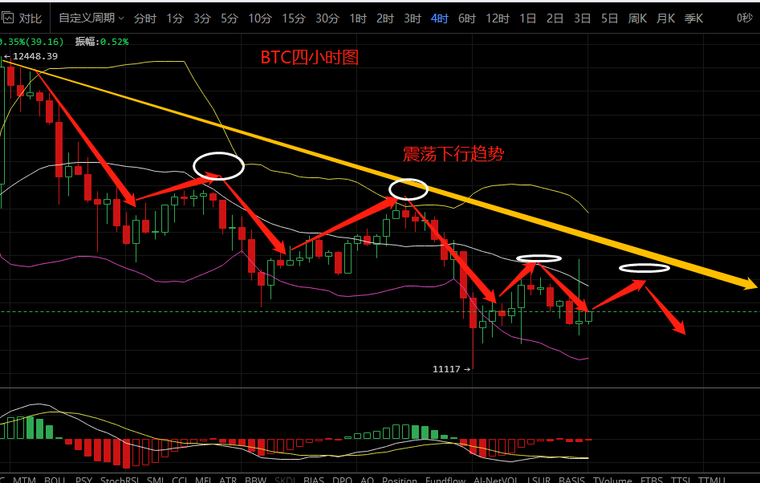Select the 1分 period
760x483 pixels.
click(x=174, y=18)
